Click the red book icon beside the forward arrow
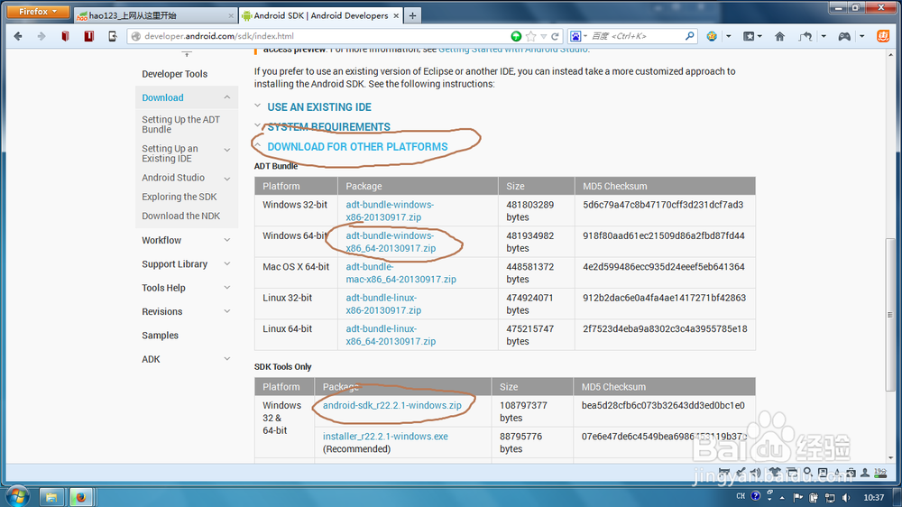 point(65,36)
